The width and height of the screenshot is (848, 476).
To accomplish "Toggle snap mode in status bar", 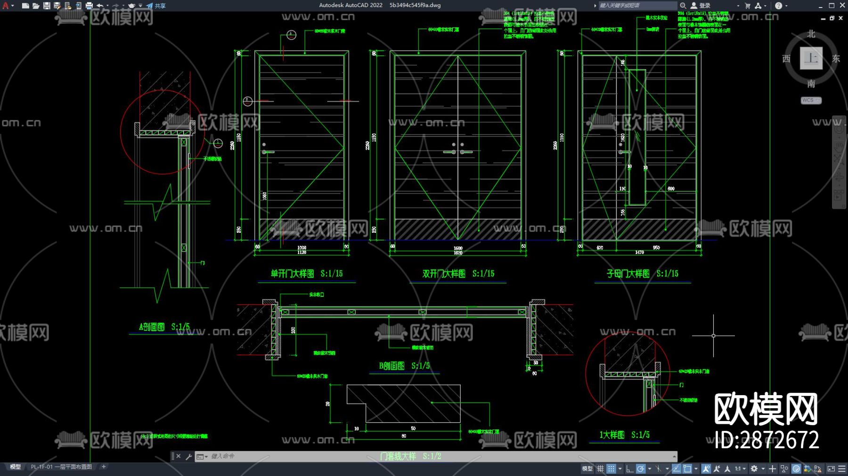I will pyautogui.click(x=611, y=469).
